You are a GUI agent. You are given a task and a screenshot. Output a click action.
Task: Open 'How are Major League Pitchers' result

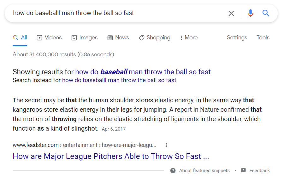click(x=111, y=156)
